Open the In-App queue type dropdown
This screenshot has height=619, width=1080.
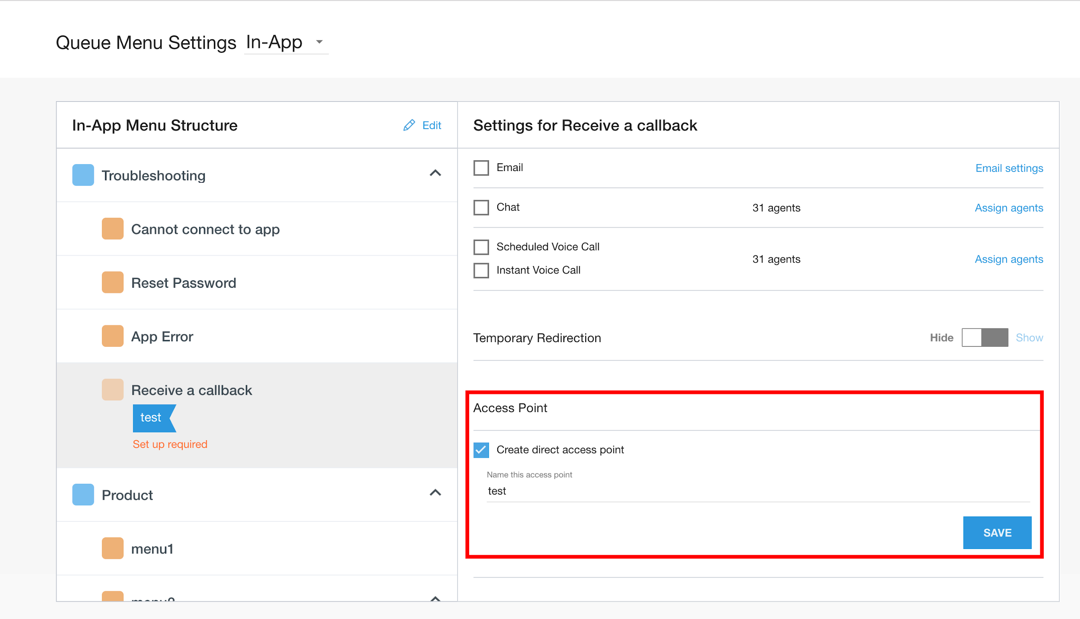[286, 42]
